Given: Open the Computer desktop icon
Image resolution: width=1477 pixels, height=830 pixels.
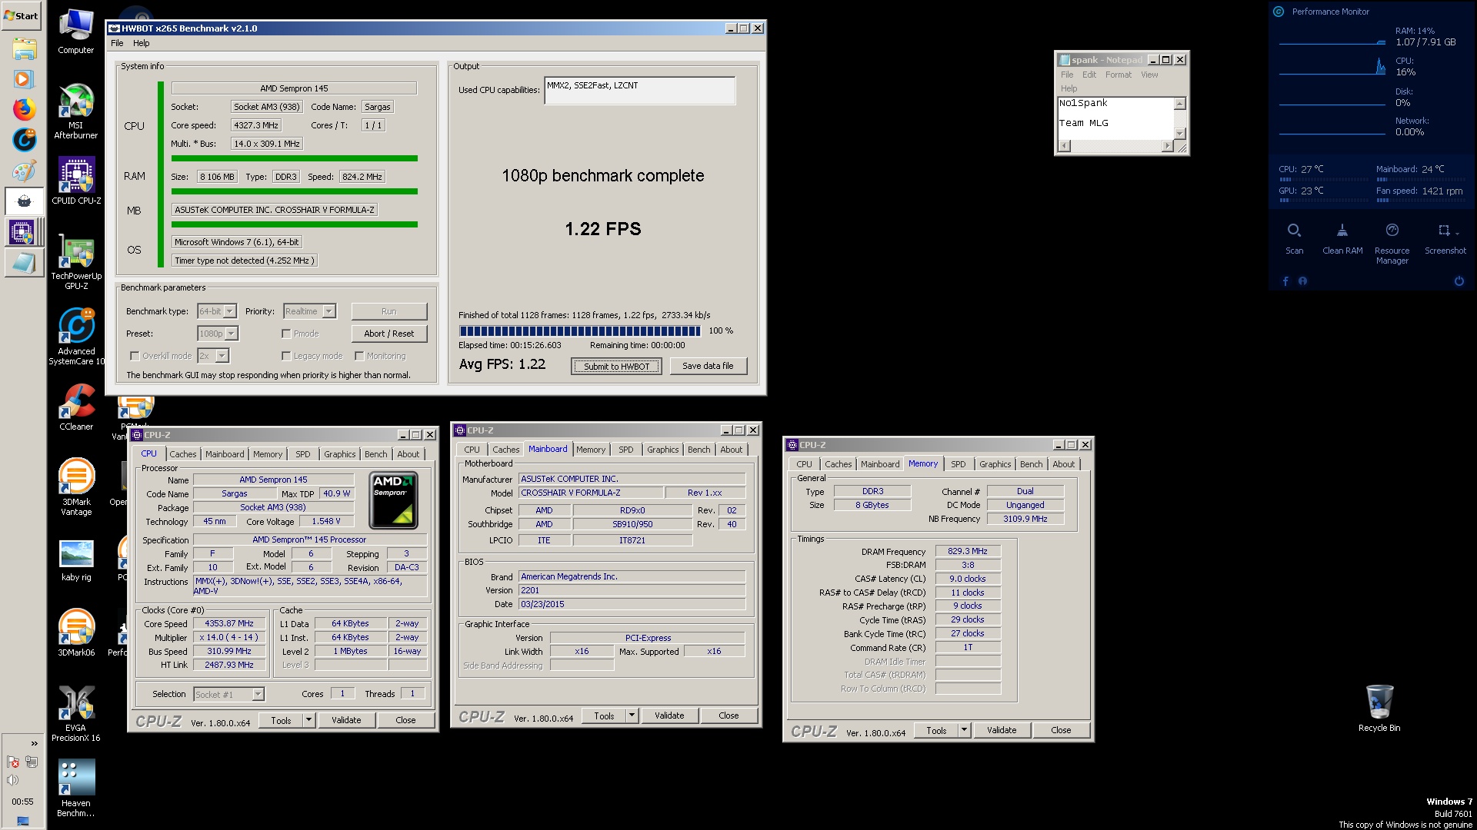Looking at the screenshot, I should [76, 32].
